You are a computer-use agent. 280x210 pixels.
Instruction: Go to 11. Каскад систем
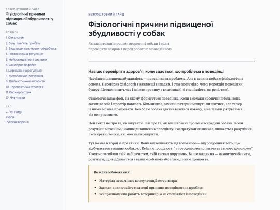18,92
